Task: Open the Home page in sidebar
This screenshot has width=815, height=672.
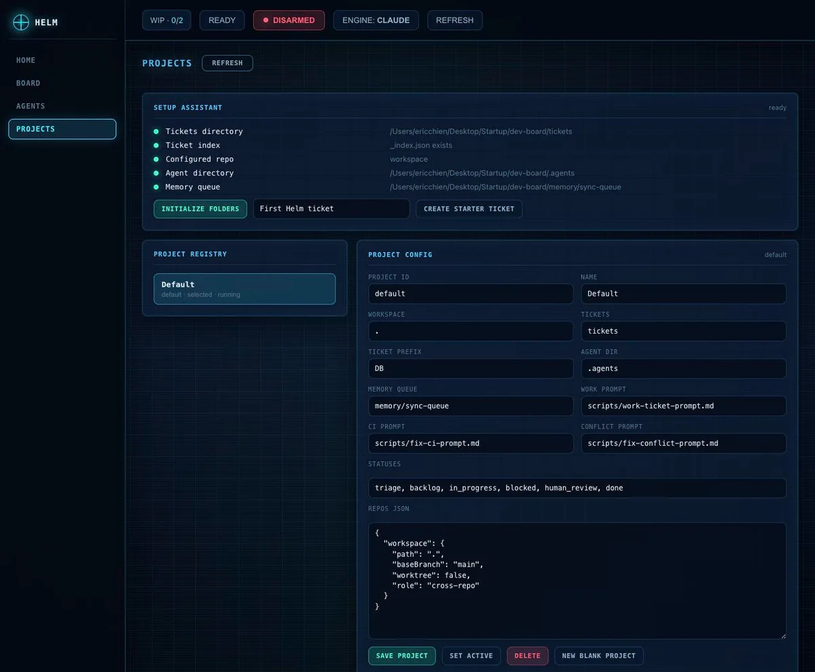Action: pyautogui.click(x=62, y=60)
